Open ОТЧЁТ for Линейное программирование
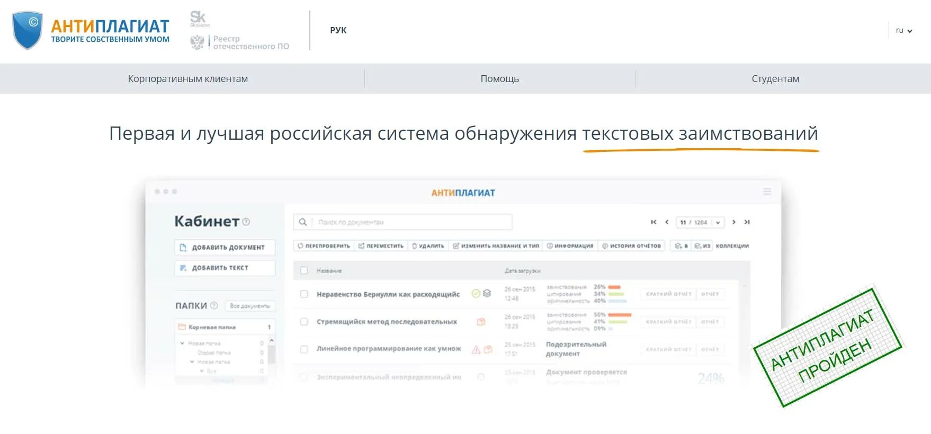The image size is (931, 434). pos(710,349)
